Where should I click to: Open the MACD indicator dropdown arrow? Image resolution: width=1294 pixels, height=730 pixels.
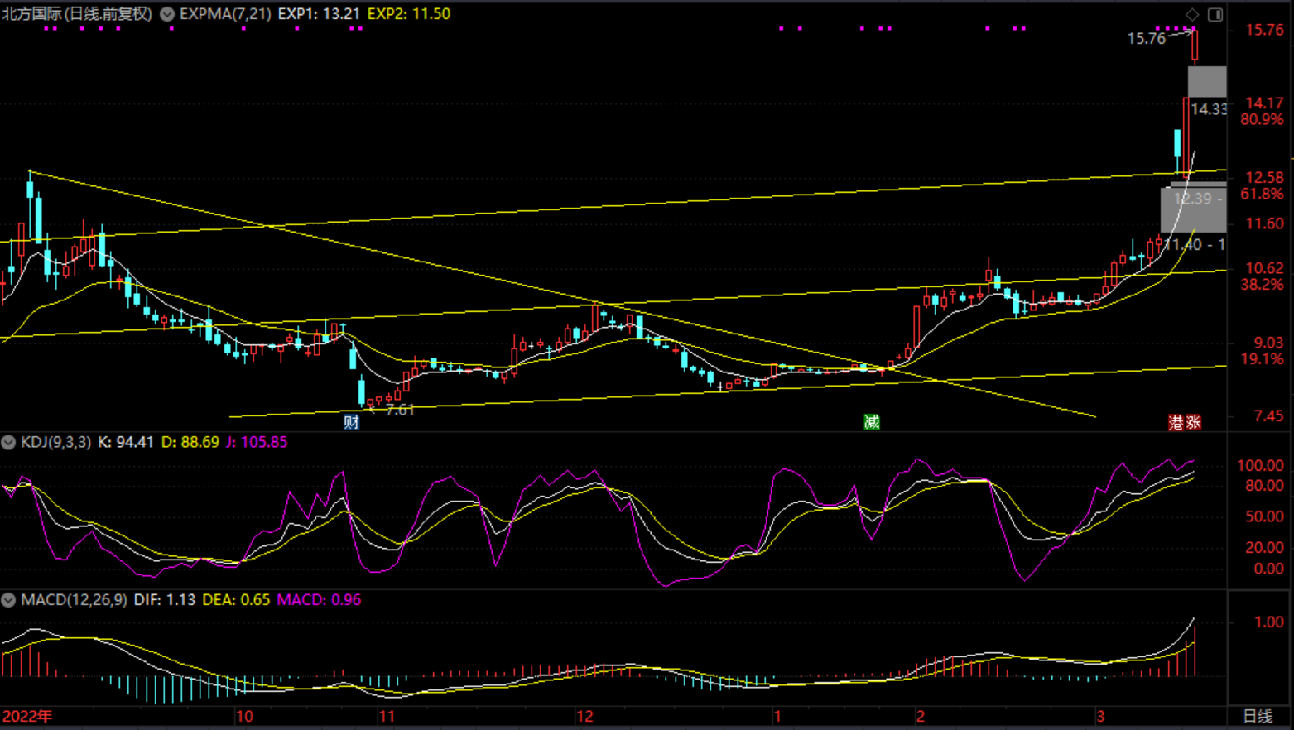8,600
